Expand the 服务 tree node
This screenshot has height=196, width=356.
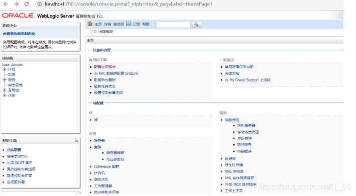pos(5,80)
